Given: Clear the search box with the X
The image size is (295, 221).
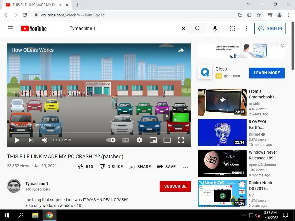Looking at the screenshot, I should [x=184, y=28].
